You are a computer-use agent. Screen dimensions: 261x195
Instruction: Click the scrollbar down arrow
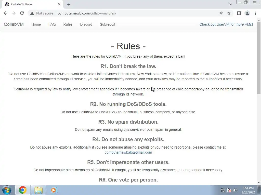point(259,183)
